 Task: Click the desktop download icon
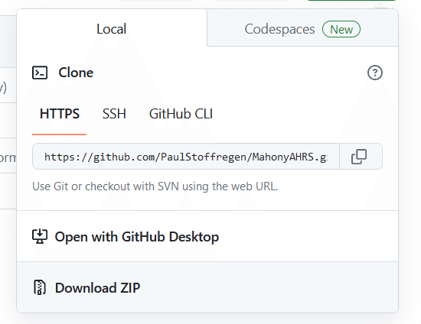coord(40,236)
